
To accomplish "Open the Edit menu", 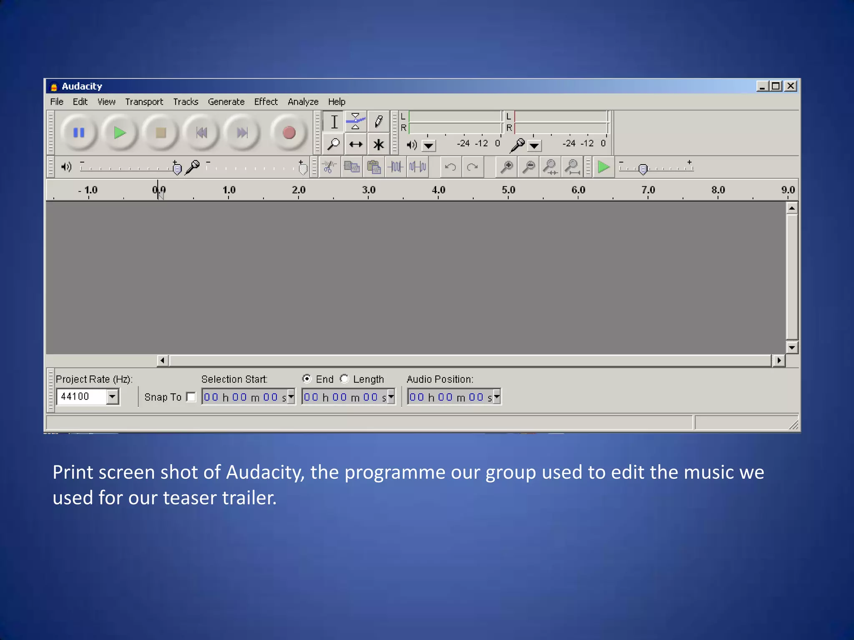I will 80,102.
